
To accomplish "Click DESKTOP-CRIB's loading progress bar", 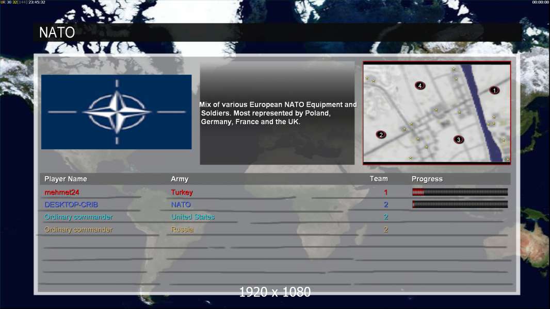I will pos(460,204).
